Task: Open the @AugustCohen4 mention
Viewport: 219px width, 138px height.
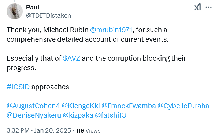Action: point(33,106)
